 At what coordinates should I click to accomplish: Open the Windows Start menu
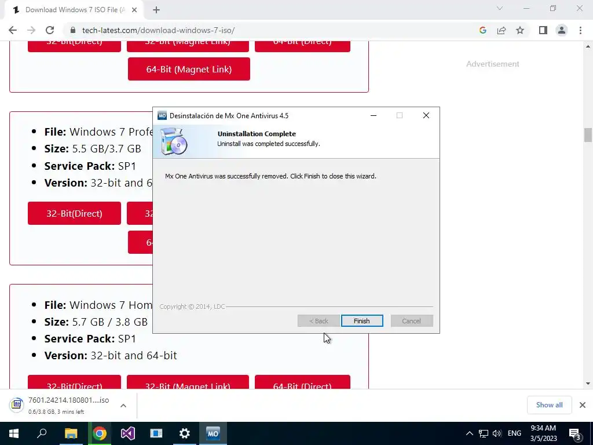click(x=14, y=433)
